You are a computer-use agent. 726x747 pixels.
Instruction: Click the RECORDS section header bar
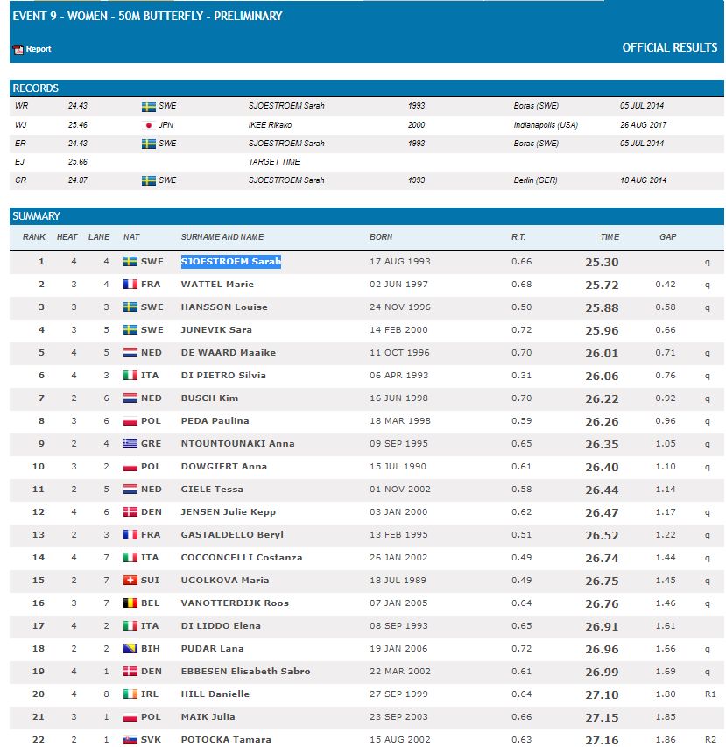pos(366,88)
